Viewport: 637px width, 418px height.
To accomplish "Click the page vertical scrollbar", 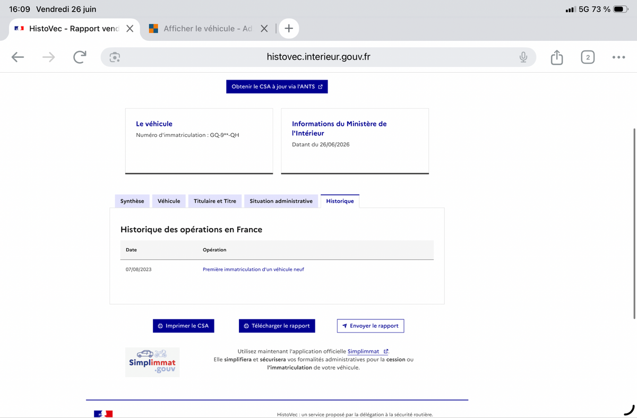I will point(634,223).
